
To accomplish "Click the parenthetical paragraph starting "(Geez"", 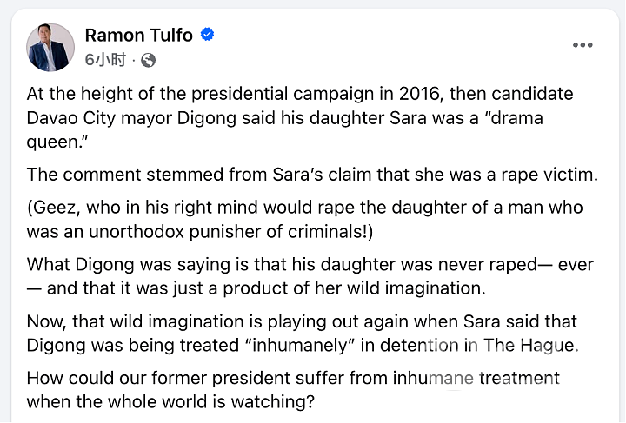I will coord(304,219).
